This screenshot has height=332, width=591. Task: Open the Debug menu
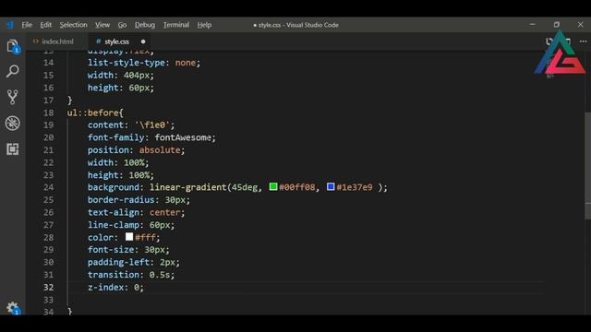pos(145,25)
